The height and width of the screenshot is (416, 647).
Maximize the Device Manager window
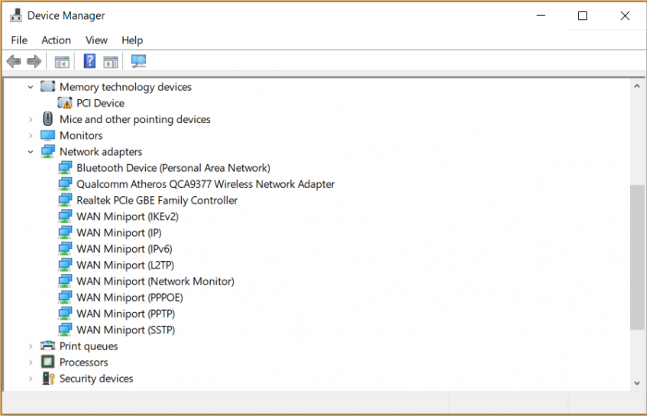click(583, 16)
